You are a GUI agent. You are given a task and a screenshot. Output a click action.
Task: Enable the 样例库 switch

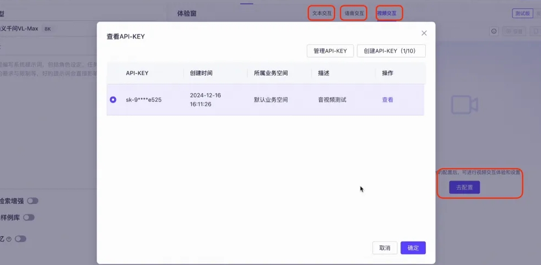28,217
